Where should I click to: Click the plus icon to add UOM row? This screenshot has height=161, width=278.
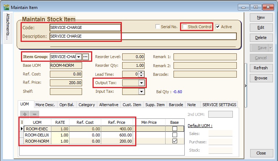click(x=25, y=114)
